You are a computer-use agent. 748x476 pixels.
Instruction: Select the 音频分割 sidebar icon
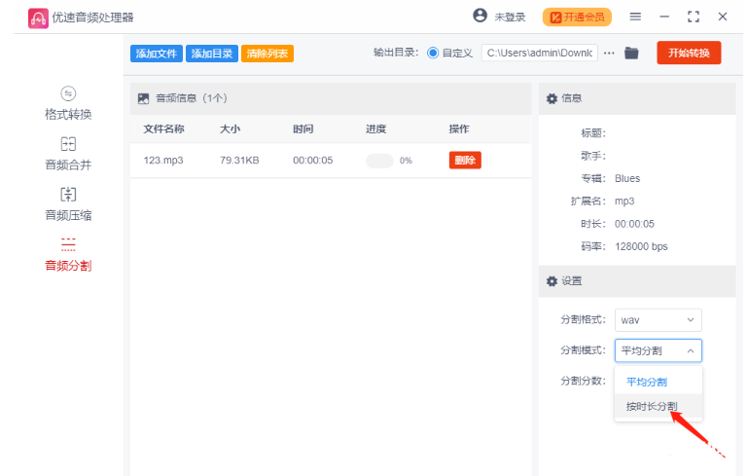pyautogui.click(x=68, y=244)
